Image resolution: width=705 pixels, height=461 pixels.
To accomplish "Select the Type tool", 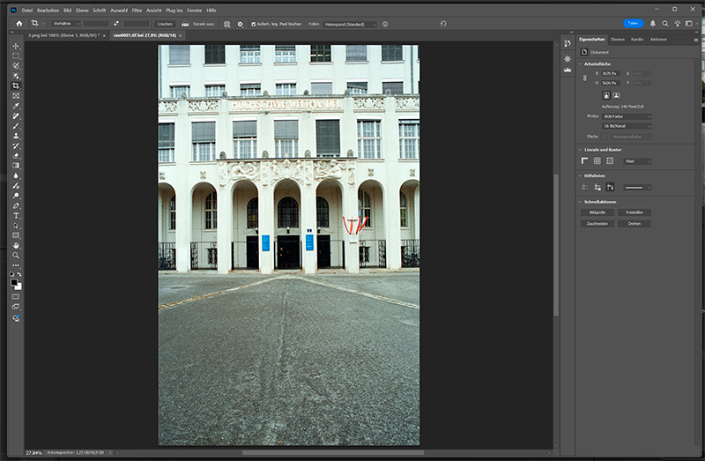I will [x=16, y=215].
